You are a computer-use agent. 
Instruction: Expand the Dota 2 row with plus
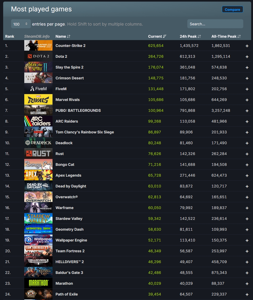coord(247,57)
